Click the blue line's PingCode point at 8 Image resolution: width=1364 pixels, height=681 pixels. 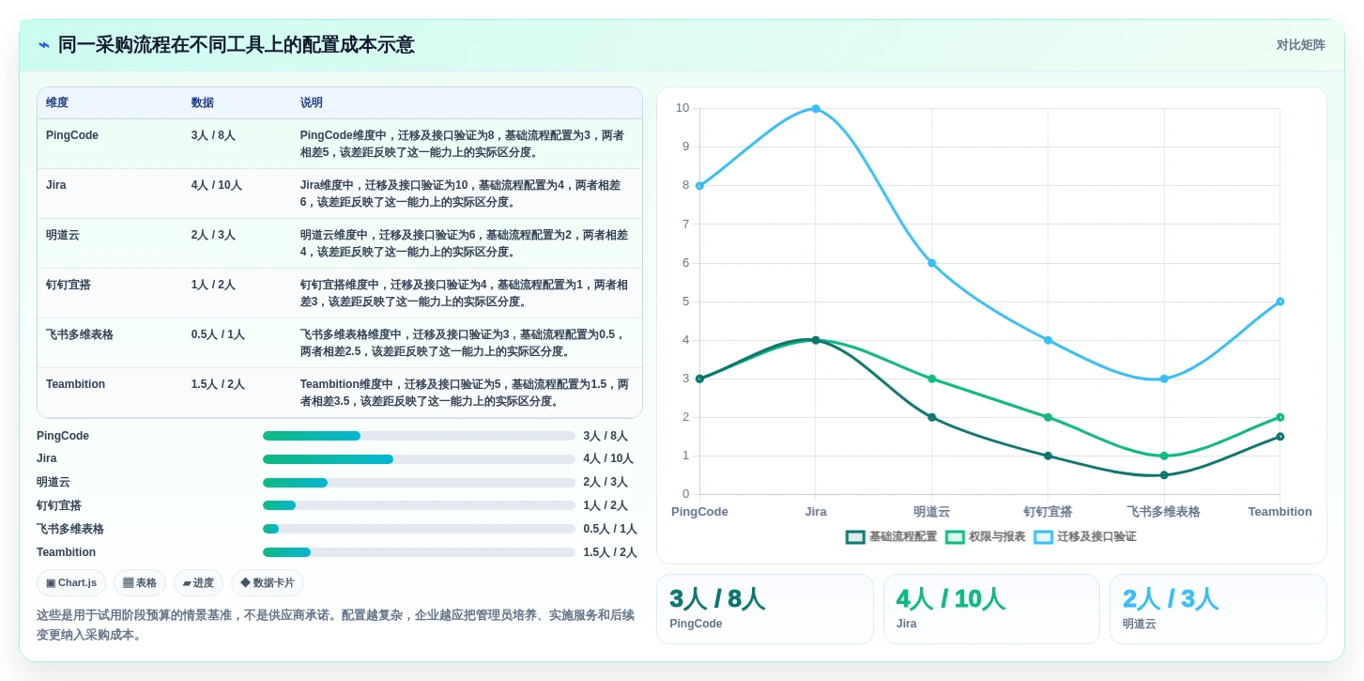pyautogui.click(x=699, y=186)
